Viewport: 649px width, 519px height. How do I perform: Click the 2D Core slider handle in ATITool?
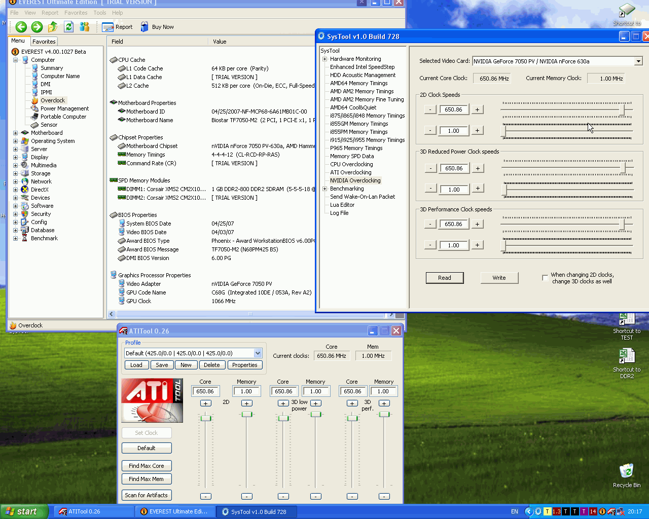206,418
